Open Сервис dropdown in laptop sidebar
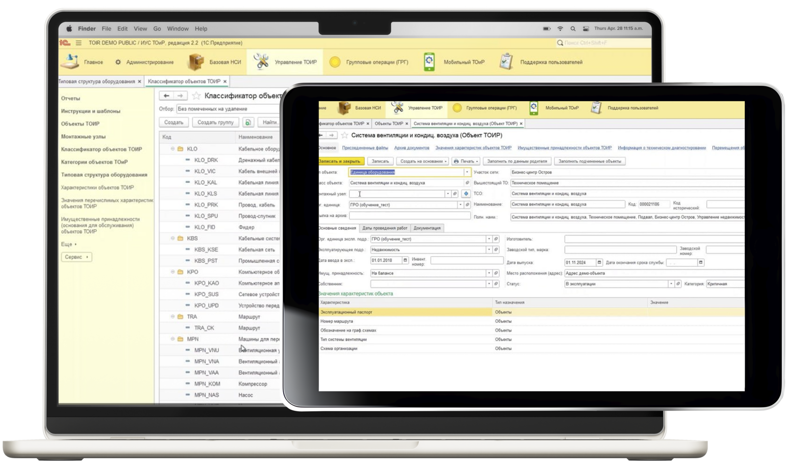Viewport: 794px width, 476px height. click(77, 257)
